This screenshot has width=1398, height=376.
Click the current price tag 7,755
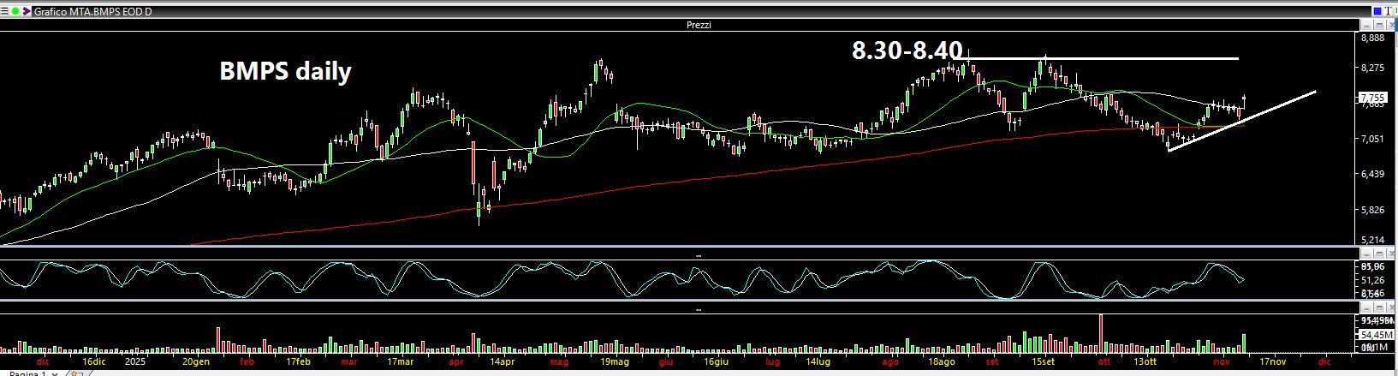(1373, 98)
